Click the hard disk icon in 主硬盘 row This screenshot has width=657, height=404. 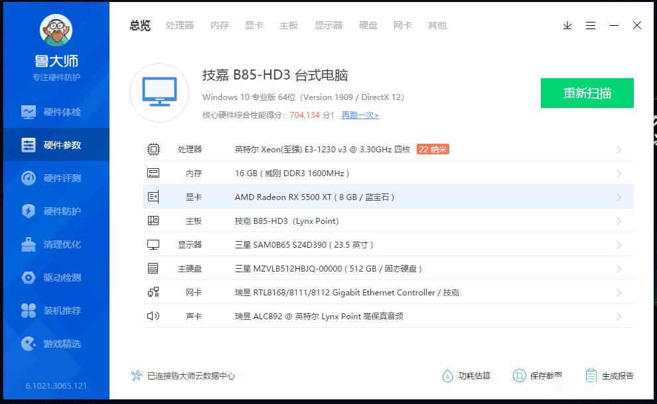pos(153,268)
